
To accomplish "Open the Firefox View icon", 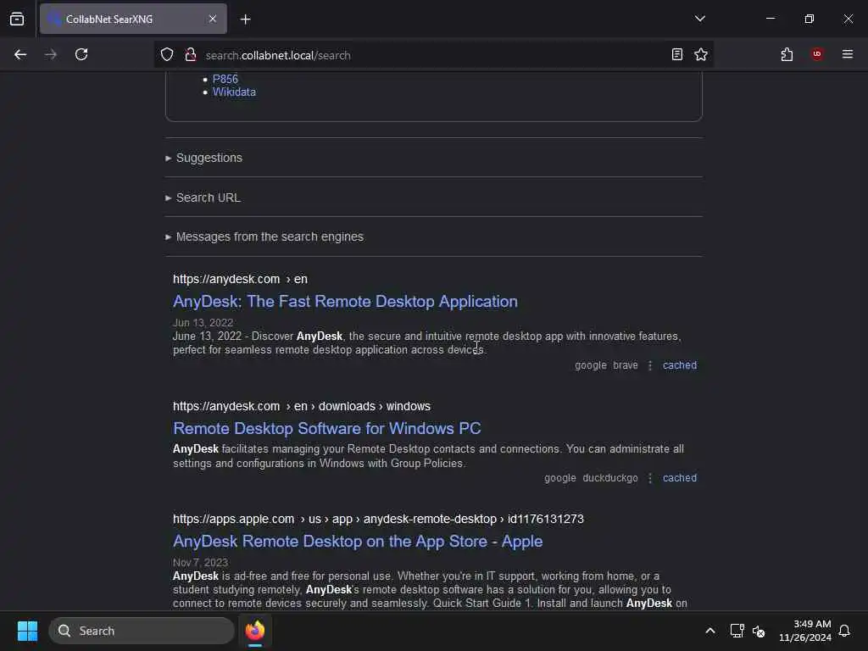I will pyautogui.click(x=17, y=19).
